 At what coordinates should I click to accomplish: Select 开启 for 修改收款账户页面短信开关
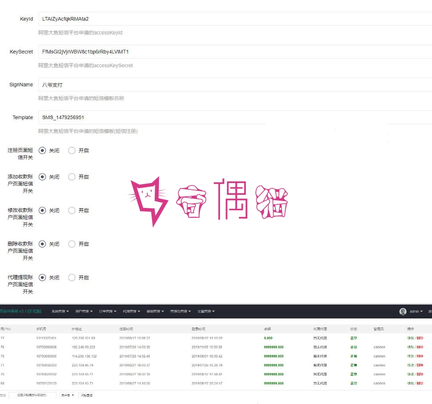[x=72, y=211]
